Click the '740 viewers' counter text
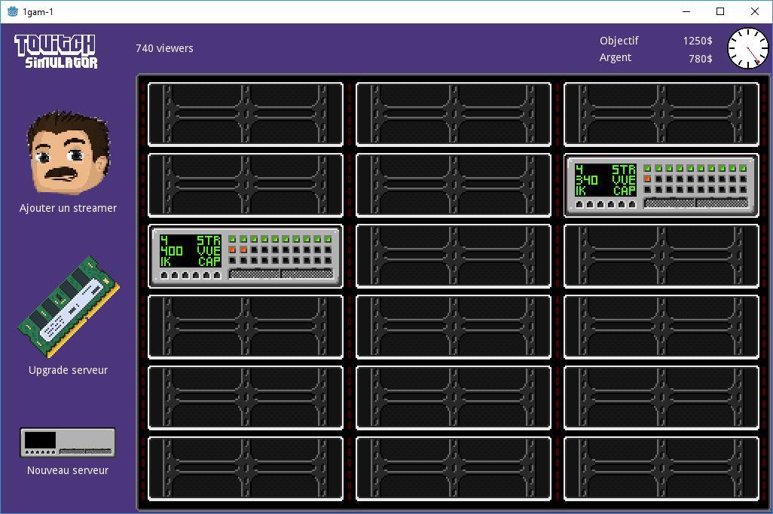773x514 pixels. [x=164, y=48]
